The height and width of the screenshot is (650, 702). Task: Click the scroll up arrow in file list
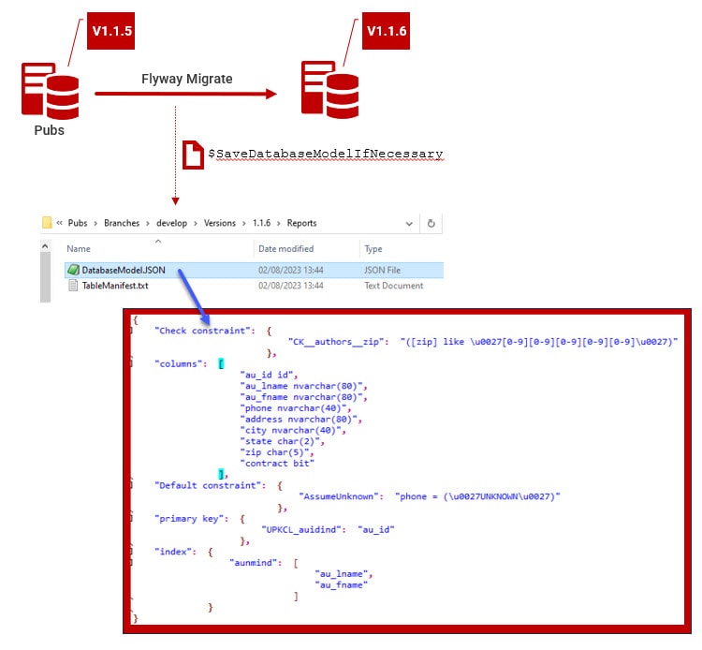(x=45, y=246)
